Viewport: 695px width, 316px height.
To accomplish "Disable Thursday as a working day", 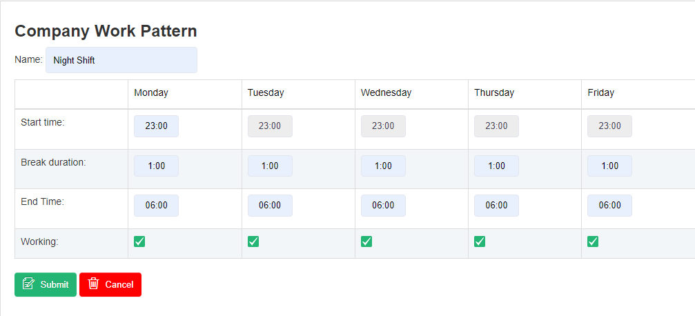I will click(x=480, y=241).
